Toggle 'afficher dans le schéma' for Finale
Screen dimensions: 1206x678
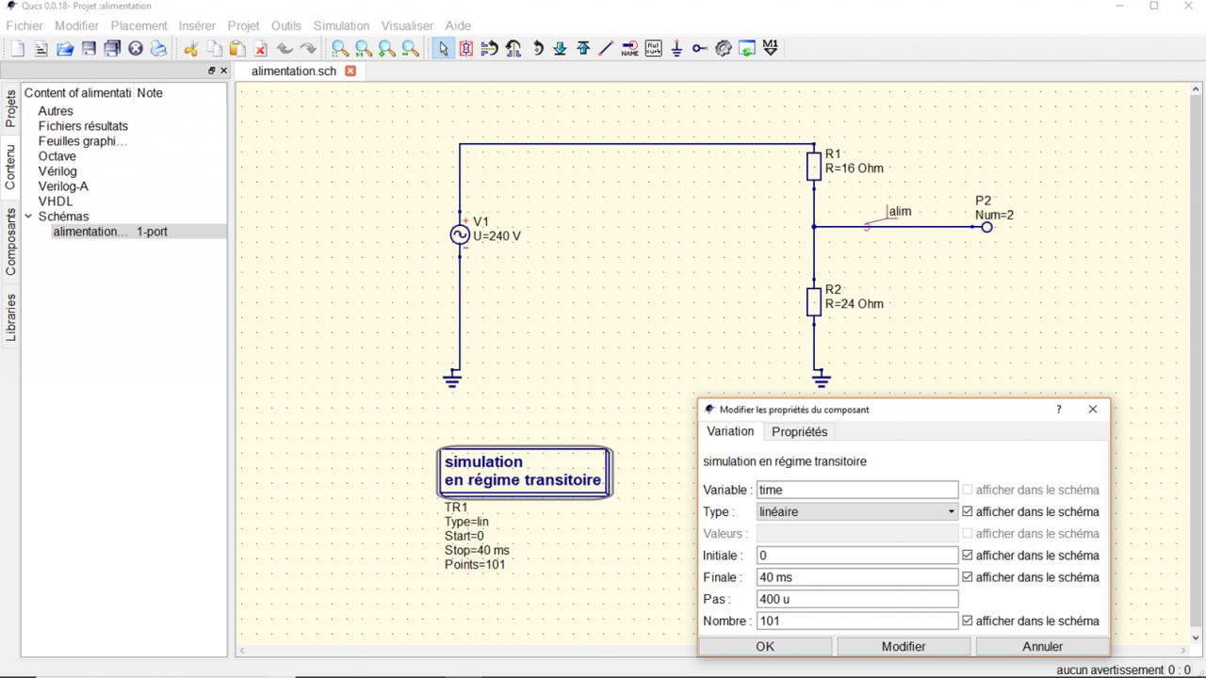pos(967,577)
